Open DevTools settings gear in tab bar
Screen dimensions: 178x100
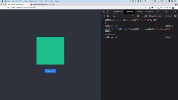(x=166, y=12)
